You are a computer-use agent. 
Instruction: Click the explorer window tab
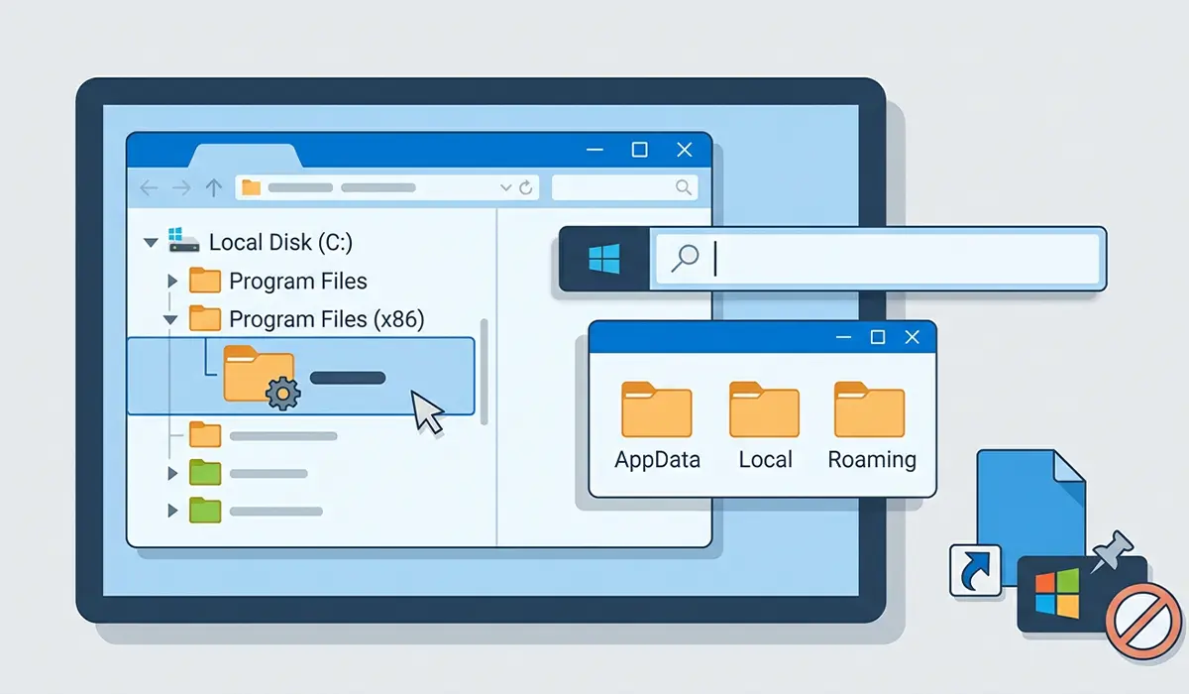click(x=245, y=155)
